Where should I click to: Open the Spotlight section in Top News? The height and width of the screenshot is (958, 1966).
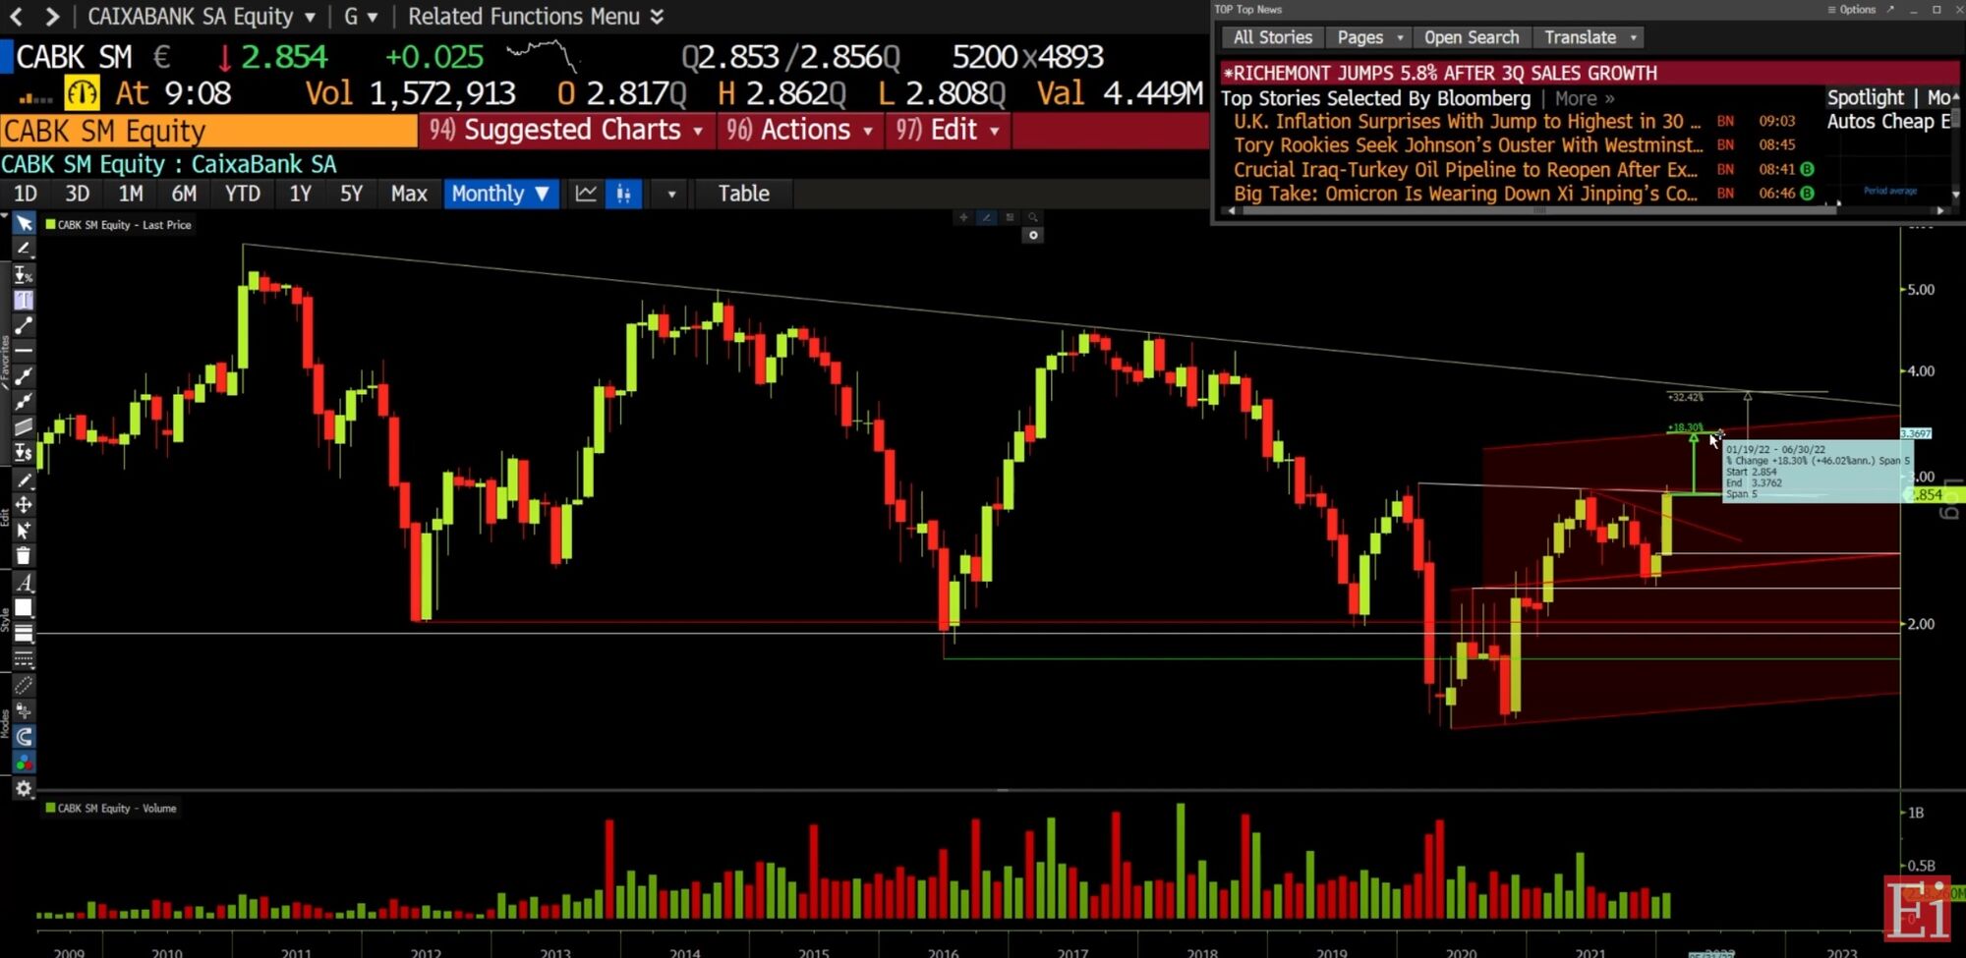click(1866, 98)
